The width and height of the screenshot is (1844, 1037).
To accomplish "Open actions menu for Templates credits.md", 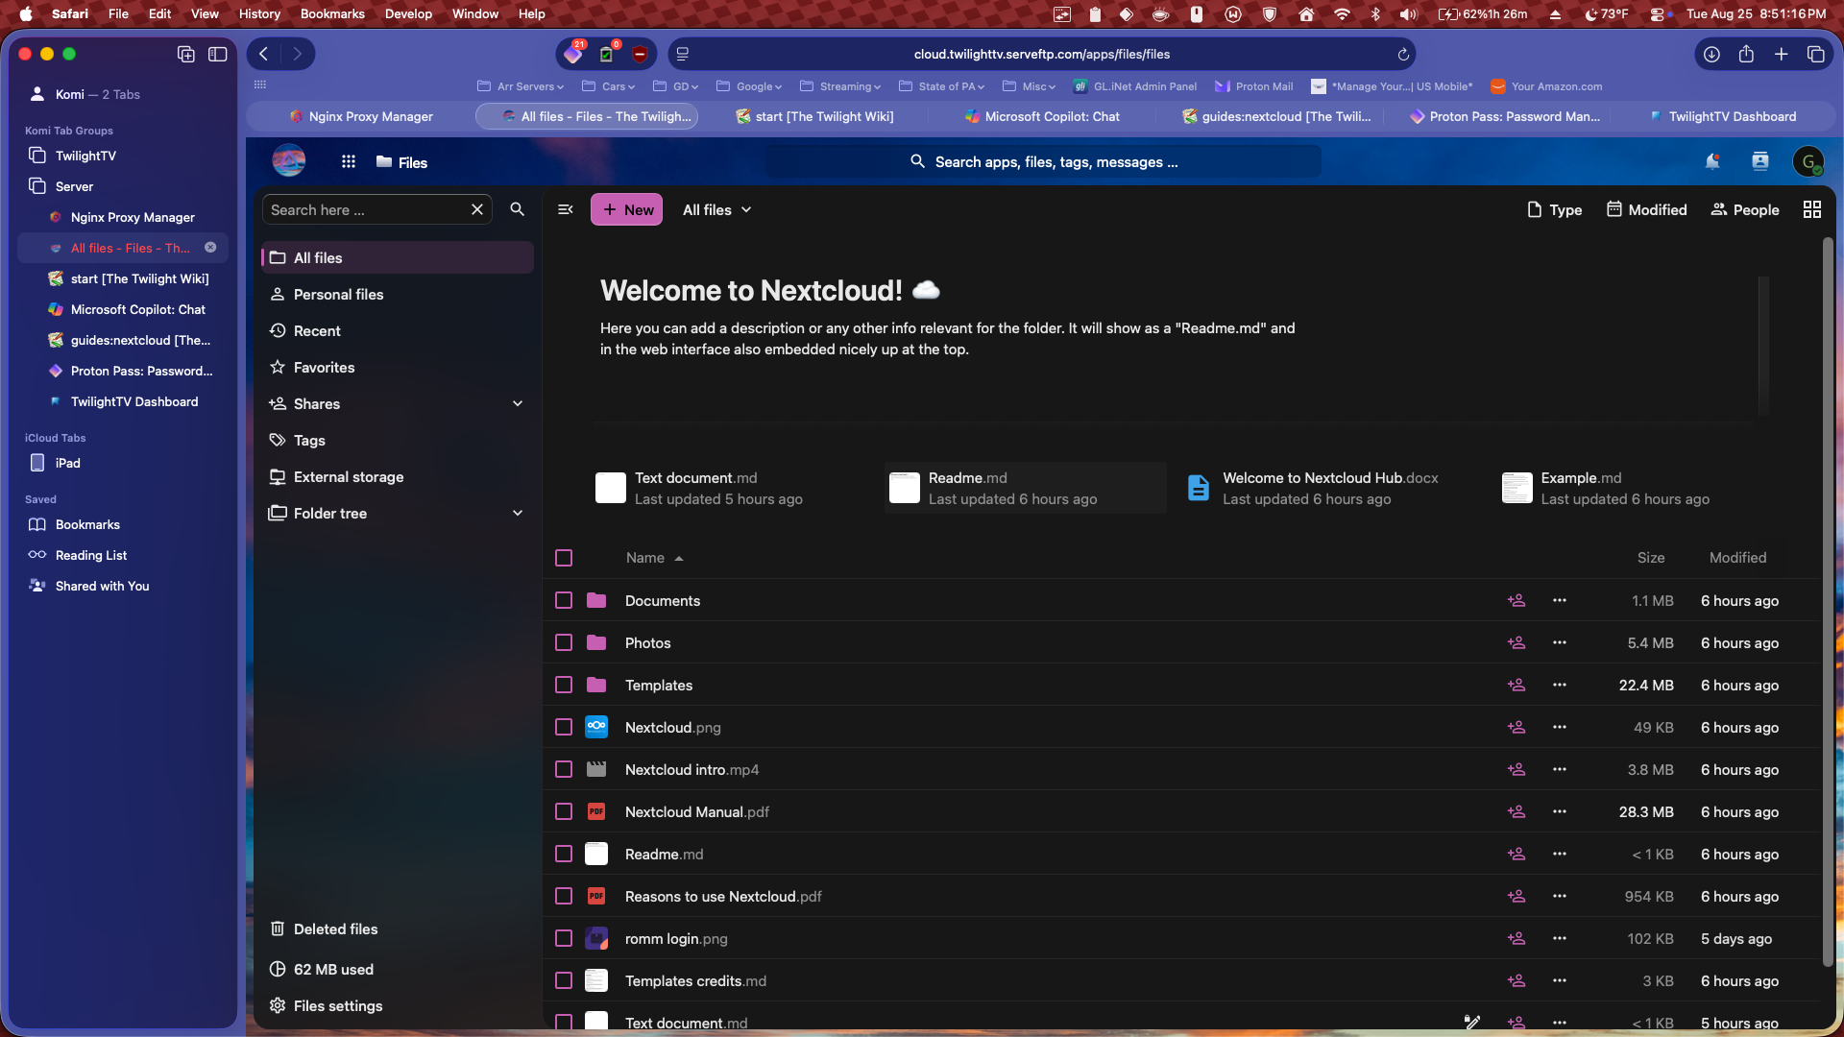I will (1560, 981).
